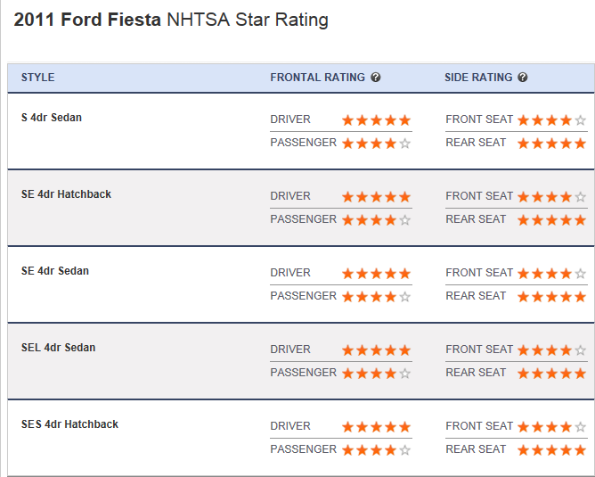Click S 4dr Sedan passenger star rating
The width and height of the screenshot is (595, 477).
(376, 143)
